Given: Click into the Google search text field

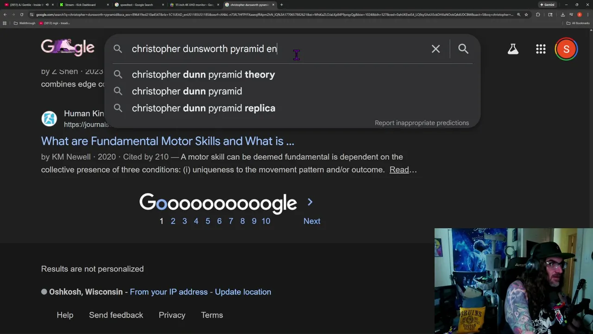Looking at the screenshot, I should click(x=278, y=49).
